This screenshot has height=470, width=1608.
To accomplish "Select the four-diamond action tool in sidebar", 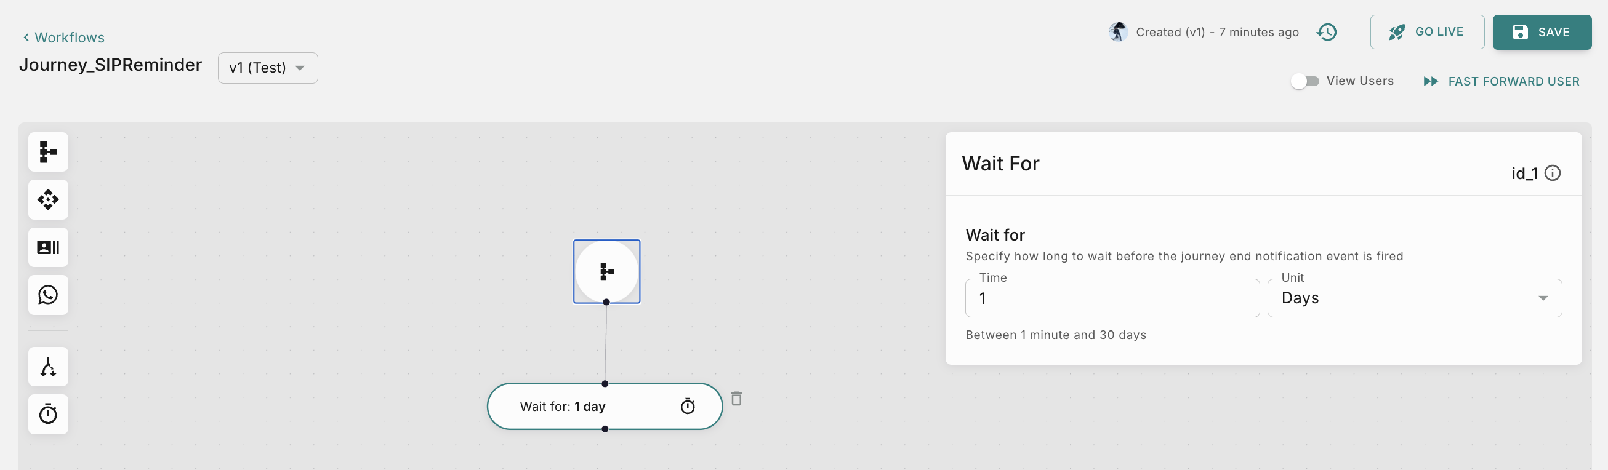I will click(48, 200).
